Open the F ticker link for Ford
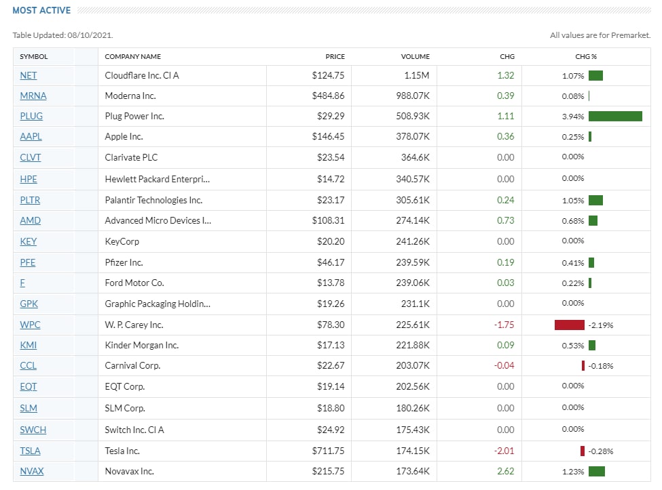The width and height of the screenshot is (662, 490). coord(22,283)
